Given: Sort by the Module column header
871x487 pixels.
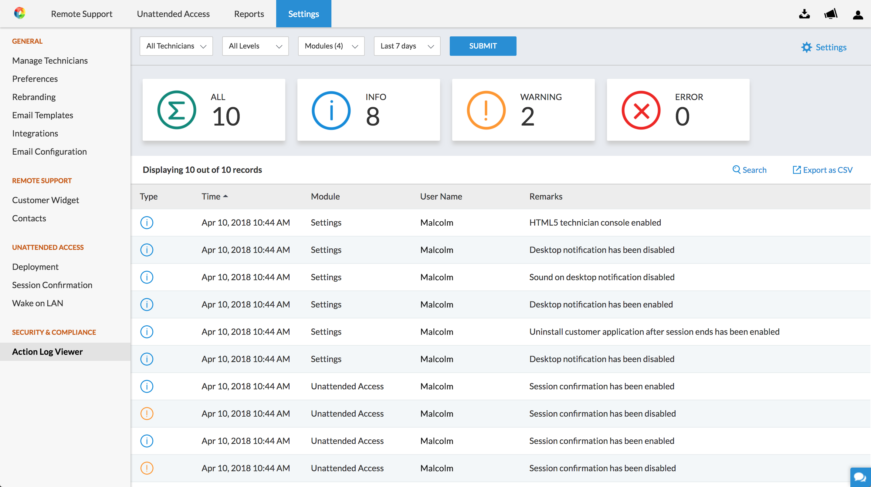Looking at the screenshot, I should tap(325, 196).
